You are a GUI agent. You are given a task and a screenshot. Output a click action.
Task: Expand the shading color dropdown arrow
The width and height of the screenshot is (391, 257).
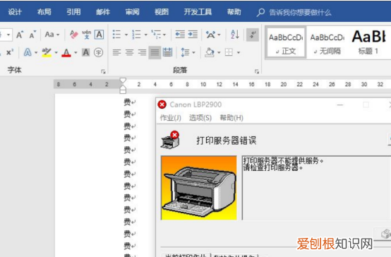click(219, 53)
